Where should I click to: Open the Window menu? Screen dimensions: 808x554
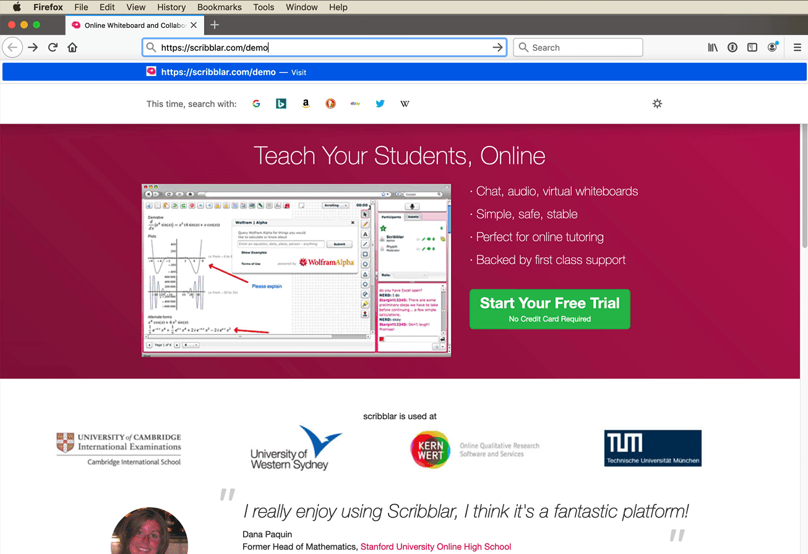coord(302,7)
